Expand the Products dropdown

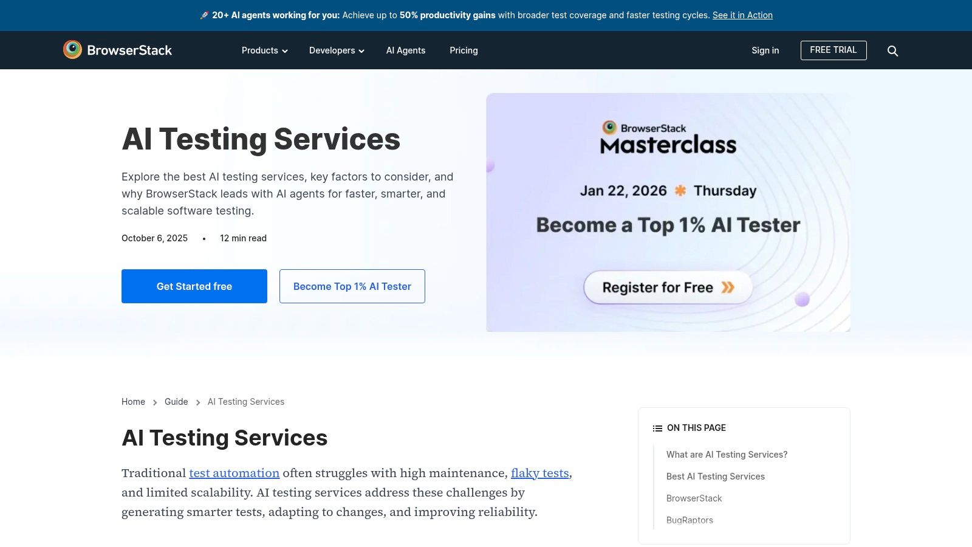pos(264,50)
